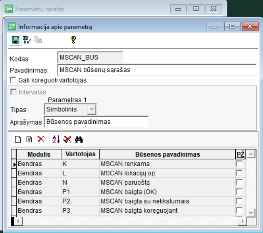Image resolution: width=263 pixels, height=233 pixels.
Task: Click the Vartotojas column header
Action: tap(80, 154)
